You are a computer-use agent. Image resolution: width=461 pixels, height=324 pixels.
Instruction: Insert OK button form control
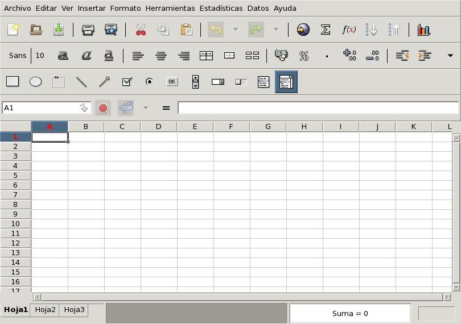tap(172, 81)
